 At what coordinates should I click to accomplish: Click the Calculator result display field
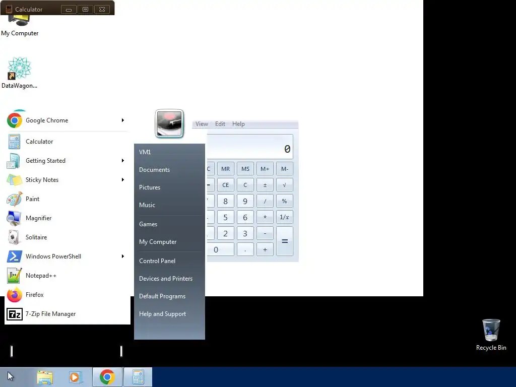click(250, 147)
